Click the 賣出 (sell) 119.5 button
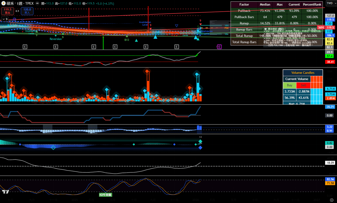 pos(8,11)
